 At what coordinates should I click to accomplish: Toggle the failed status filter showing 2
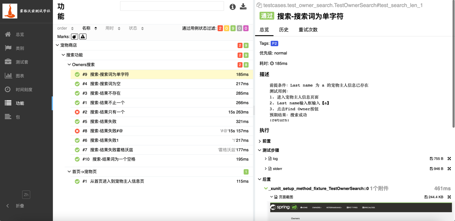click(x=220, y=28)
